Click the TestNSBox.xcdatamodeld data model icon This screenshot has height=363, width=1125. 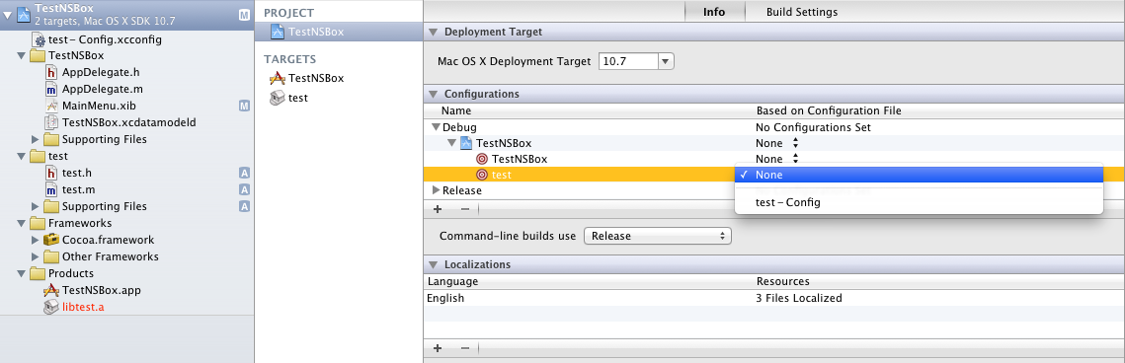(x=51, y=122)
